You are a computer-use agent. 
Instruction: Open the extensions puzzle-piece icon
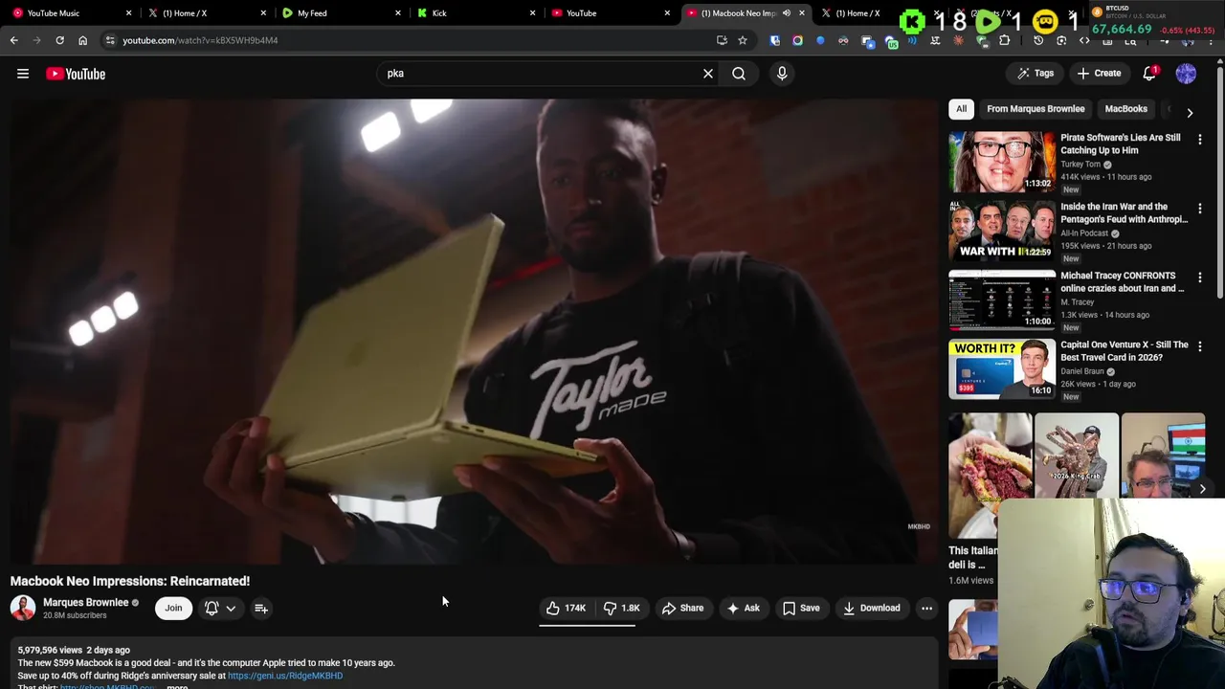1004,40
